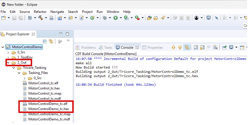The width and height of the screenshot is (248, 125).
Task: Close the Console tab
Action: click(x=137, y=48)
